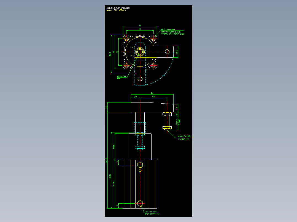
Task: Click the "ø6.8 (Thru-hole)" annotation
Action: click(168, 29)
